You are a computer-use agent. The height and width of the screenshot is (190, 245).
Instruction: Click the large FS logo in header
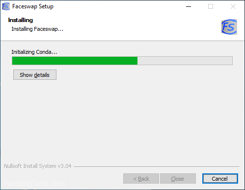pyautogui.click(x=229, y=27)
